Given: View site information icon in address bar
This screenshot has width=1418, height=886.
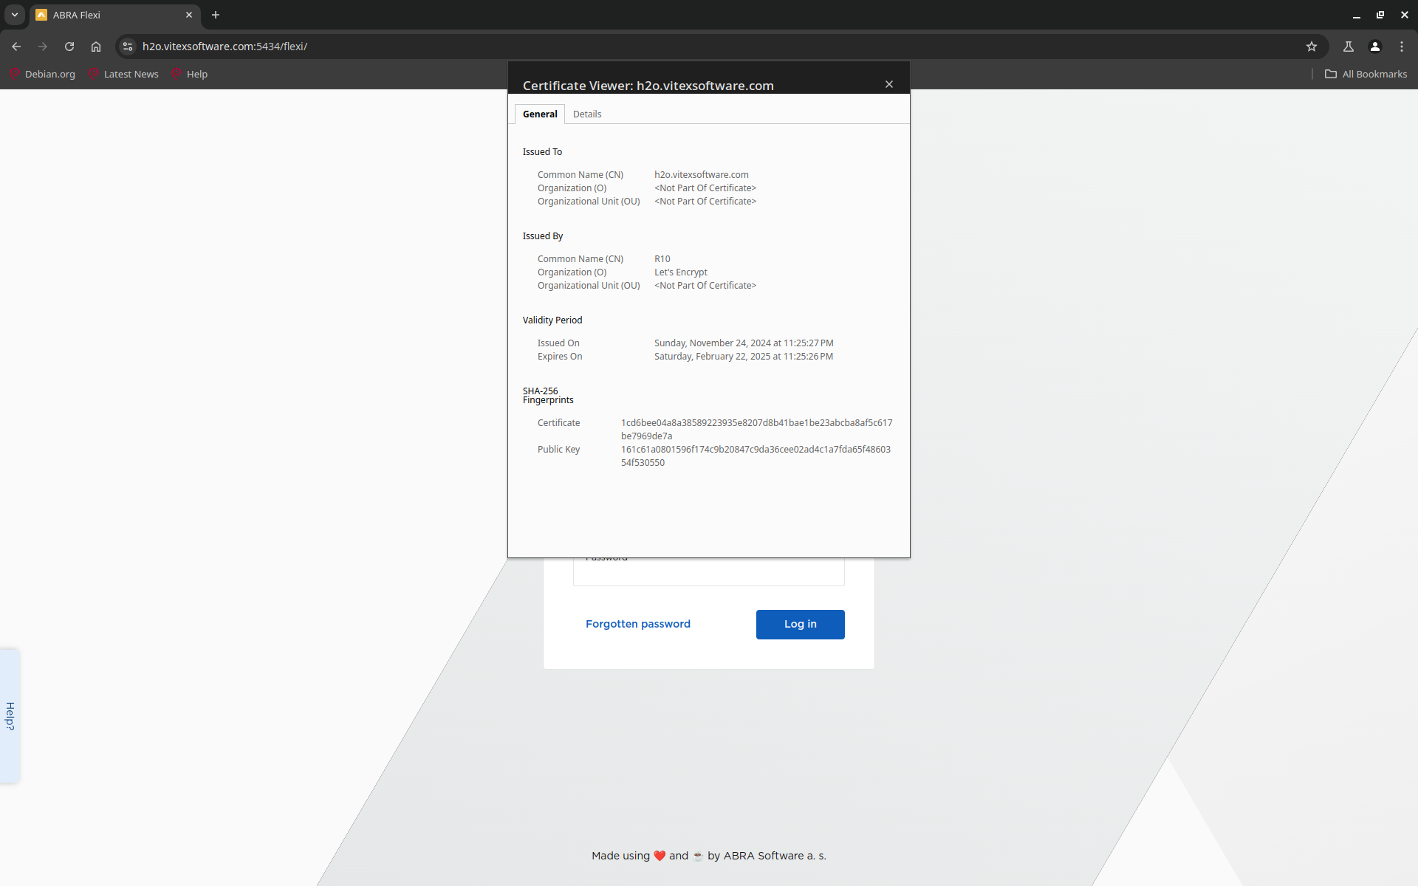Looking at the screenshot, I should [128, 47].
